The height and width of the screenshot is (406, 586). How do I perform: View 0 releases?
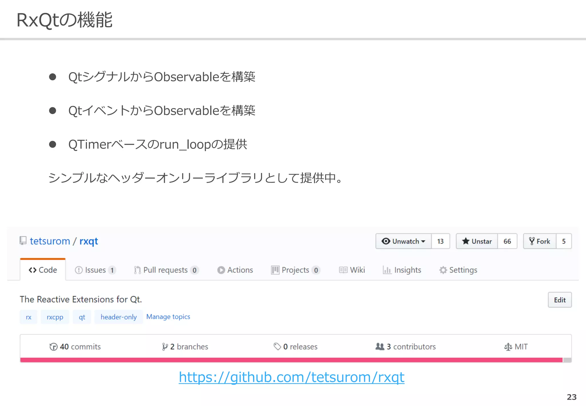click(x=296, y=347)
